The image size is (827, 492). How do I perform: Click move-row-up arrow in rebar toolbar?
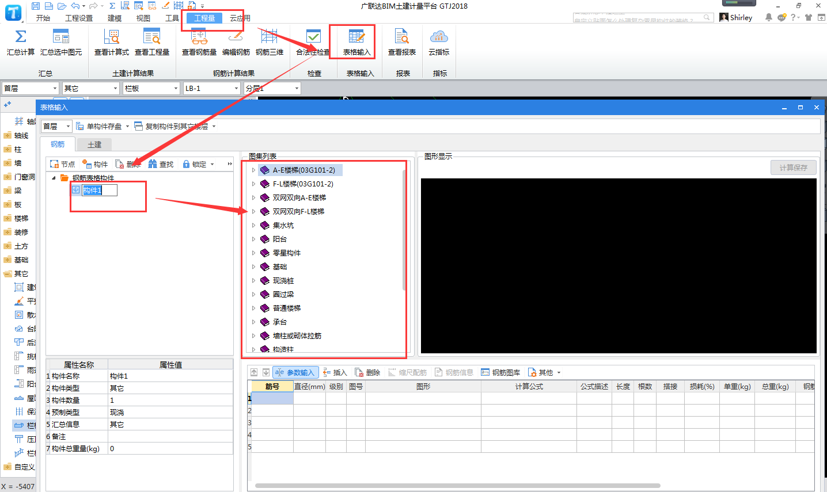pos(254,372)
